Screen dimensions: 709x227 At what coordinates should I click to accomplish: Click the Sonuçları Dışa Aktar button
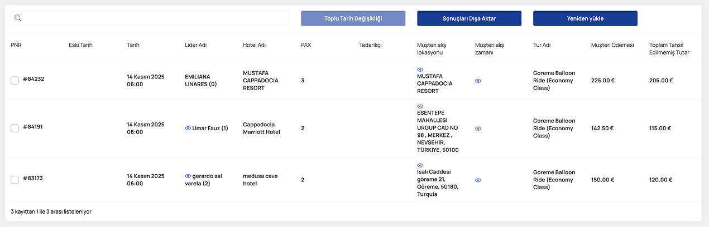click(x=469, y=18)
